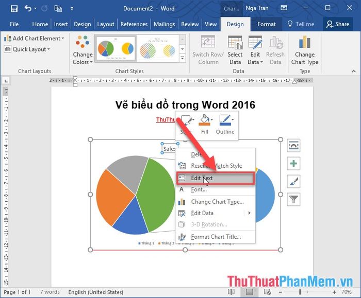Collapse the ribbon with the chevron
The width and height of the screenshot is (361, 298).
354,72
